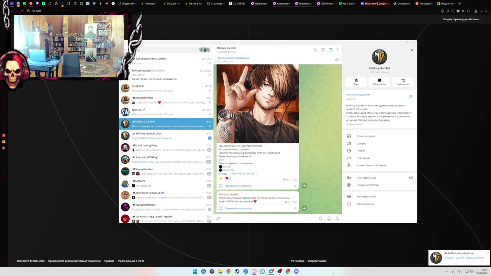Open the emoji picker
The height and width of the screenshot is (276, 491).
329,219
